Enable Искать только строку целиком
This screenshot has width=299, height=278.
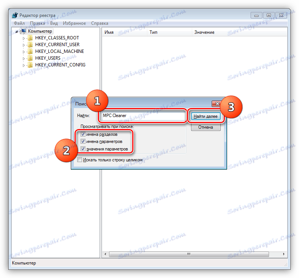[x=79, y=159]
